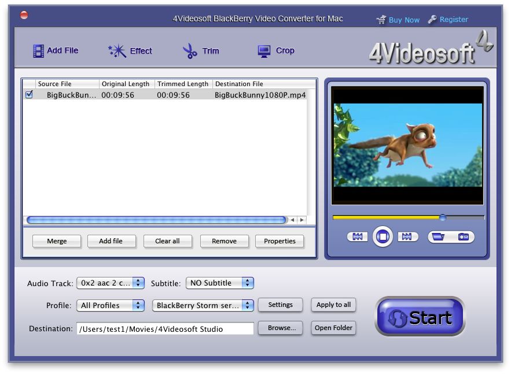
Task: Click the Browse... button
Action: click(280, 328)
